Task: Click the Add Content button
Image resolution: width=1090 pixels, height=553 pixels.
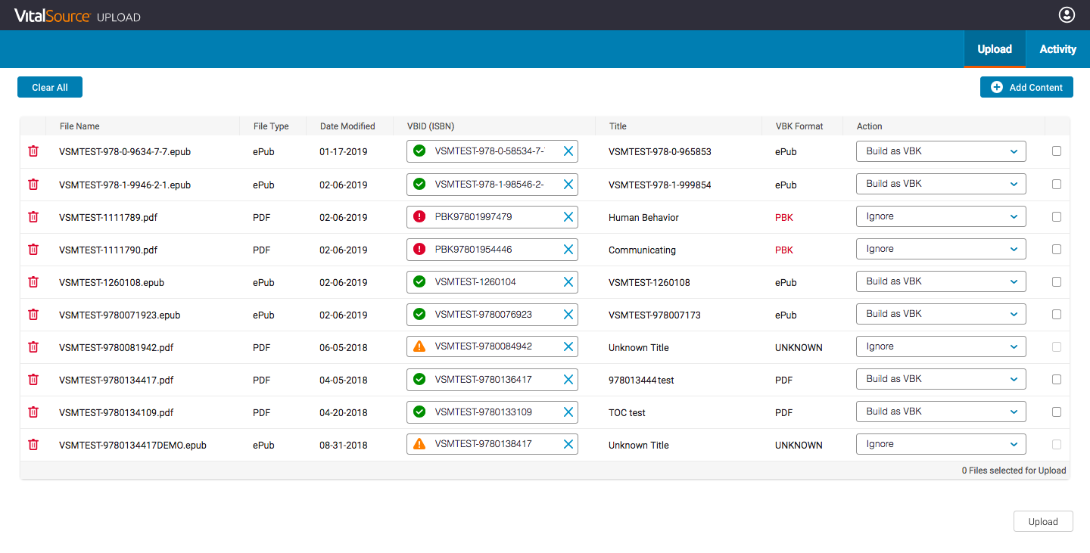Action: point(1026,88)
